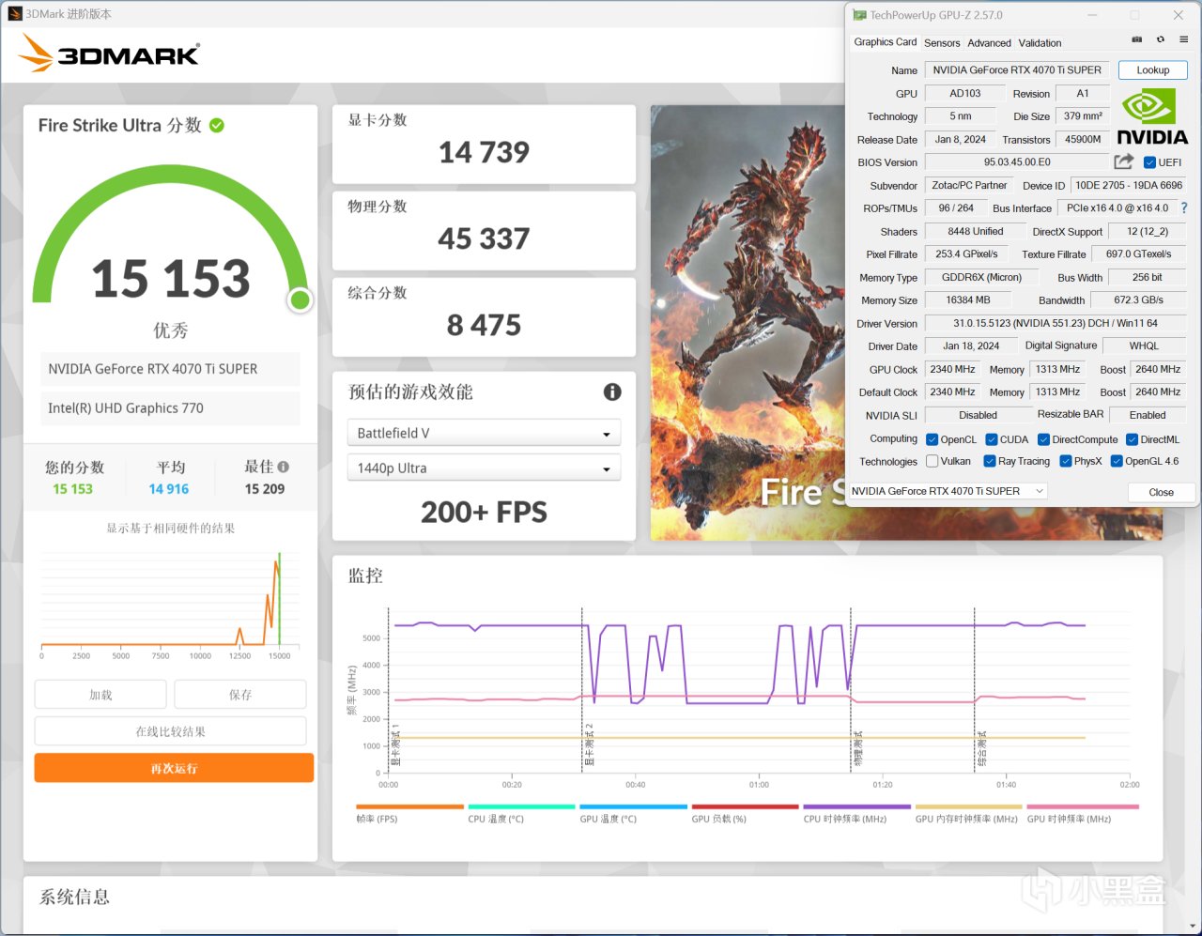The image size is (1202, 936).
Task: Open the 1440p Ultra resolution dropdown
Action: 484,468
